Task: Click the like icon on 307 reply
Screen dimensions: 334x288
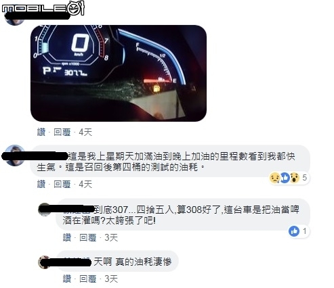Action: (x=294, y=231)
